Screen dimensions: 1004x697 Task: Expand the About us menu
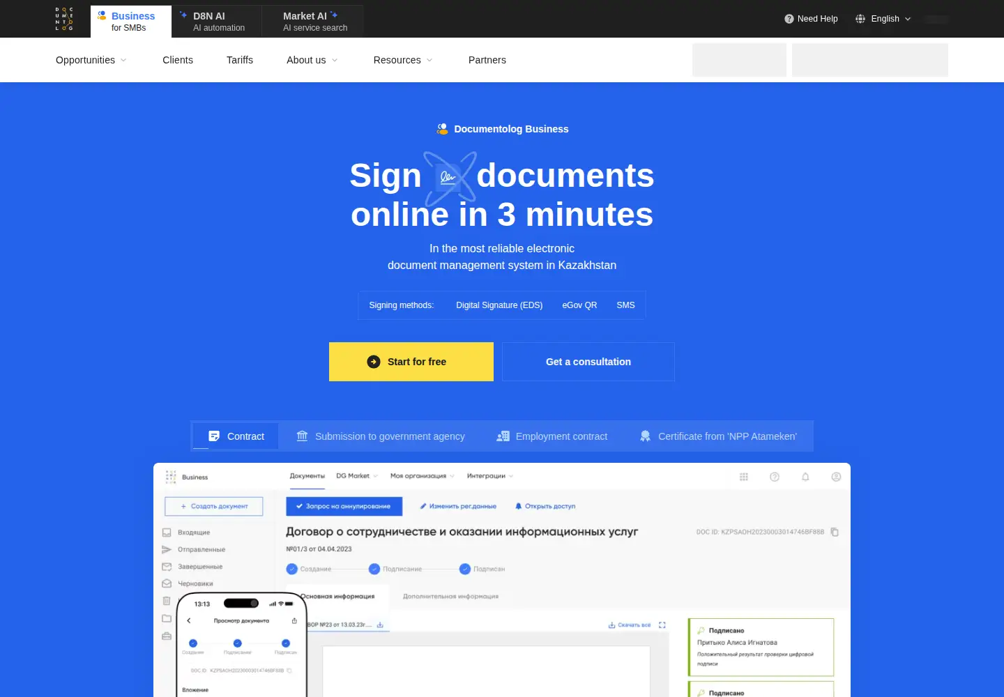(x=312, y=60)
